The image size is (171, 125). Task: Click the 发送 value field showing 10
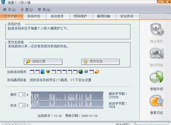(x=22, y=105)
